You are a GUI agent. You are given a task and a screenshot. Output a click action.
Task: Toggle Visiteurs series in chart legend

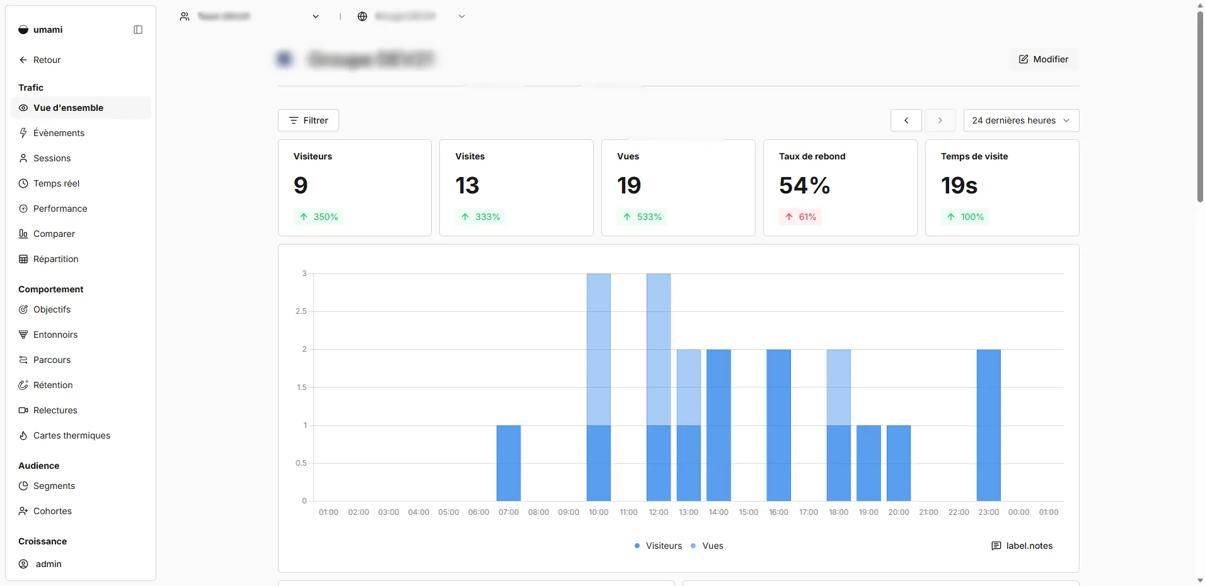658,546
